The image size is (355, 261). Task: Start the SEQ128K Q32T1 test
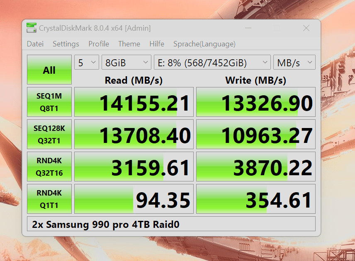click(x=49, y=134)
